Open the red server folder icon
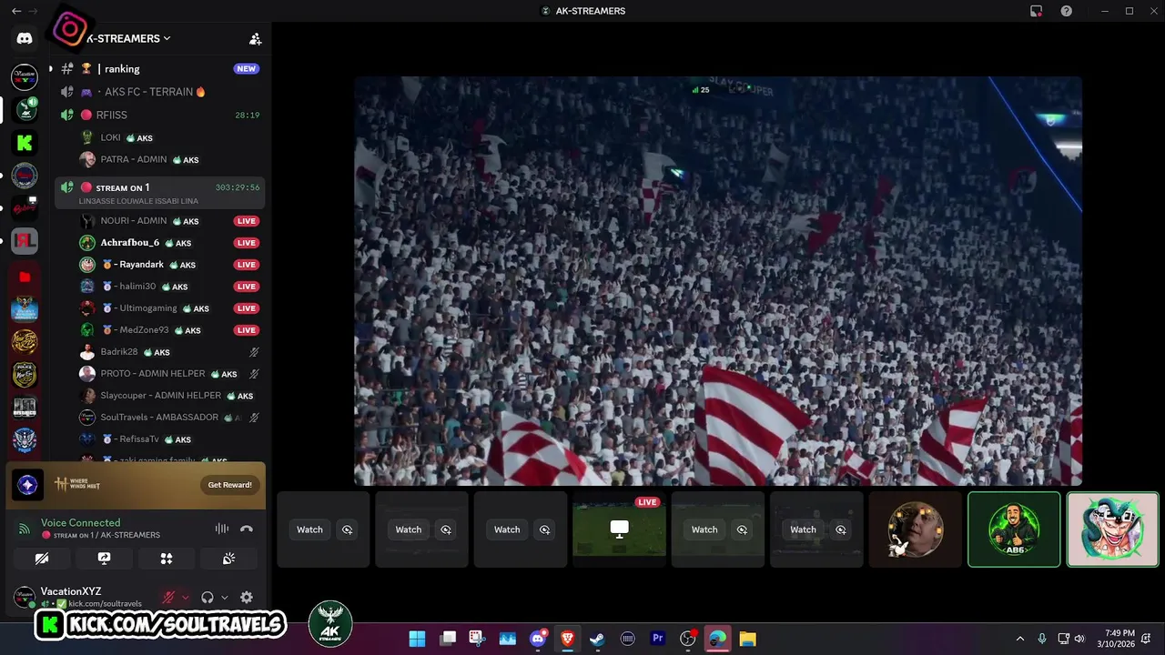Image resolution: width=1165 pixels, height=655 pixels. pyautogui.click(x=25, y=277)
